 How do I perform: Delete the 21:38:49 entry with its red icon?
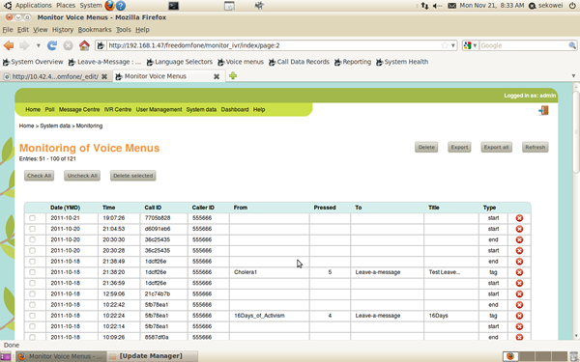pos(519,262)
